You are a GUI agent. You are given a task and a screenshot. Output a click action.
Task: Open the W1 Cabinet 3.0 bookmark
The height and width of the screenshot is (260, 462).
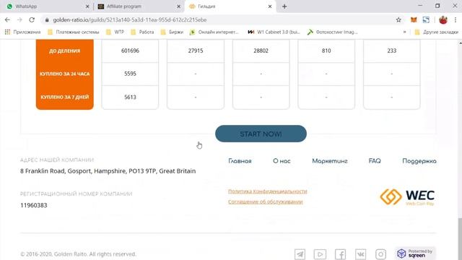pos(274,32)
